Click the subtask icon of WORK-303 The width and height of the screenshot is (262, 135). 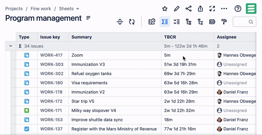(27, 64)
